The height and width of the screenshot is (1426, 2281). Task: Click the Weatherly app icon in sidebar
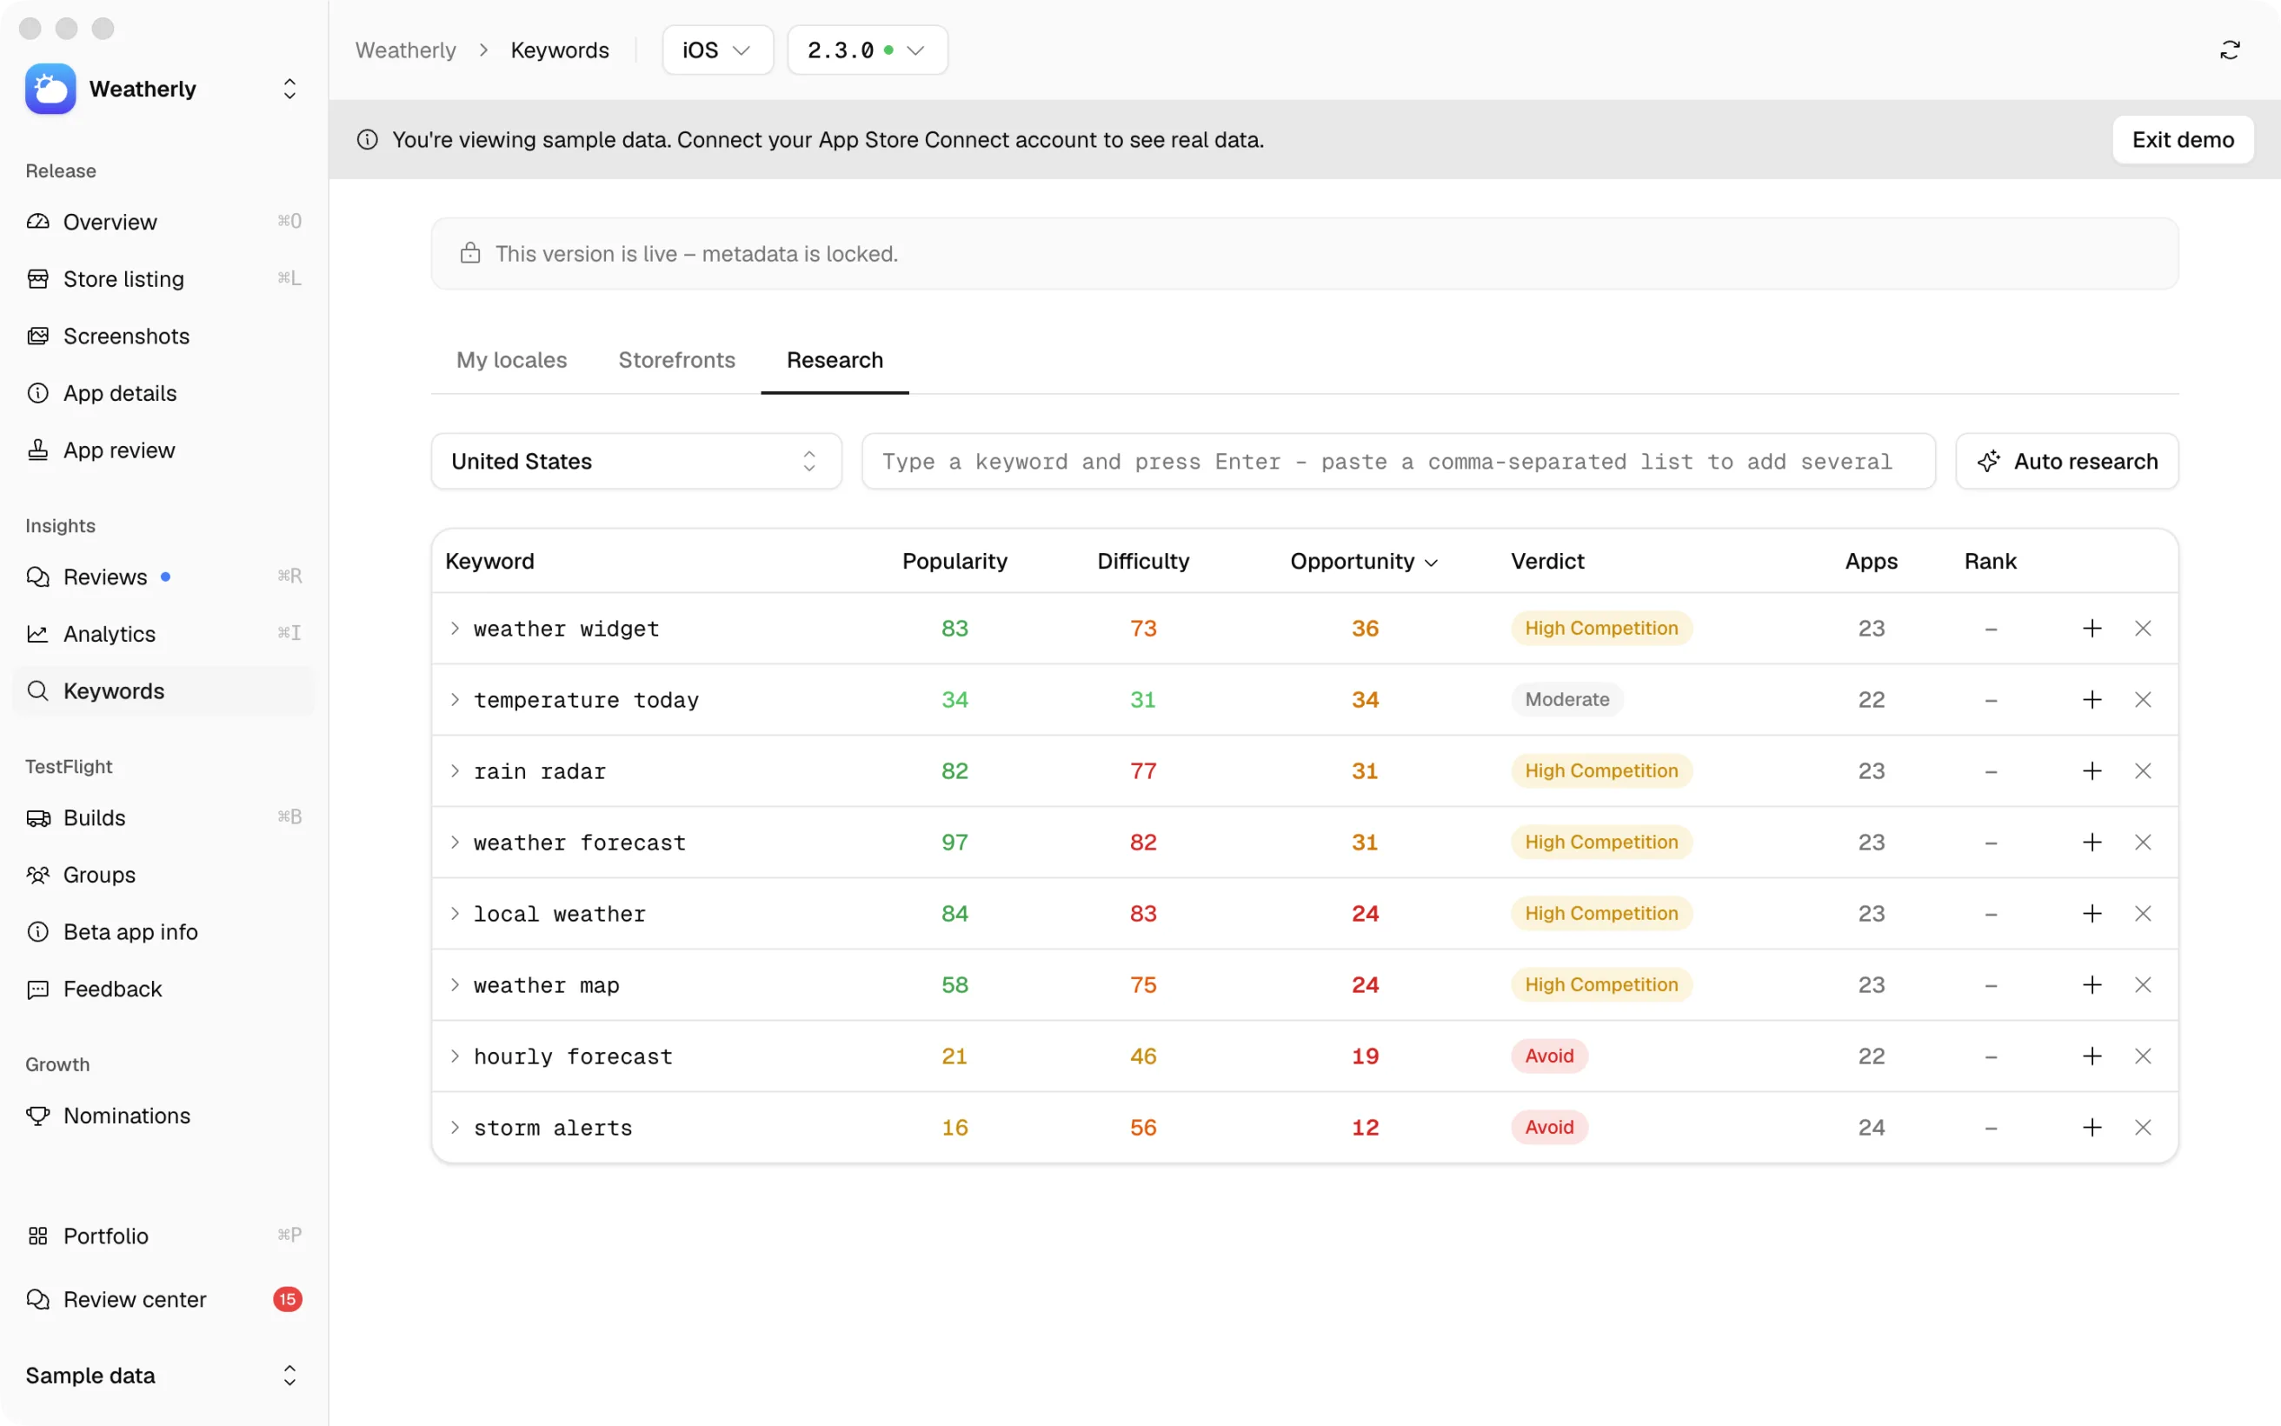coord(51,89)
